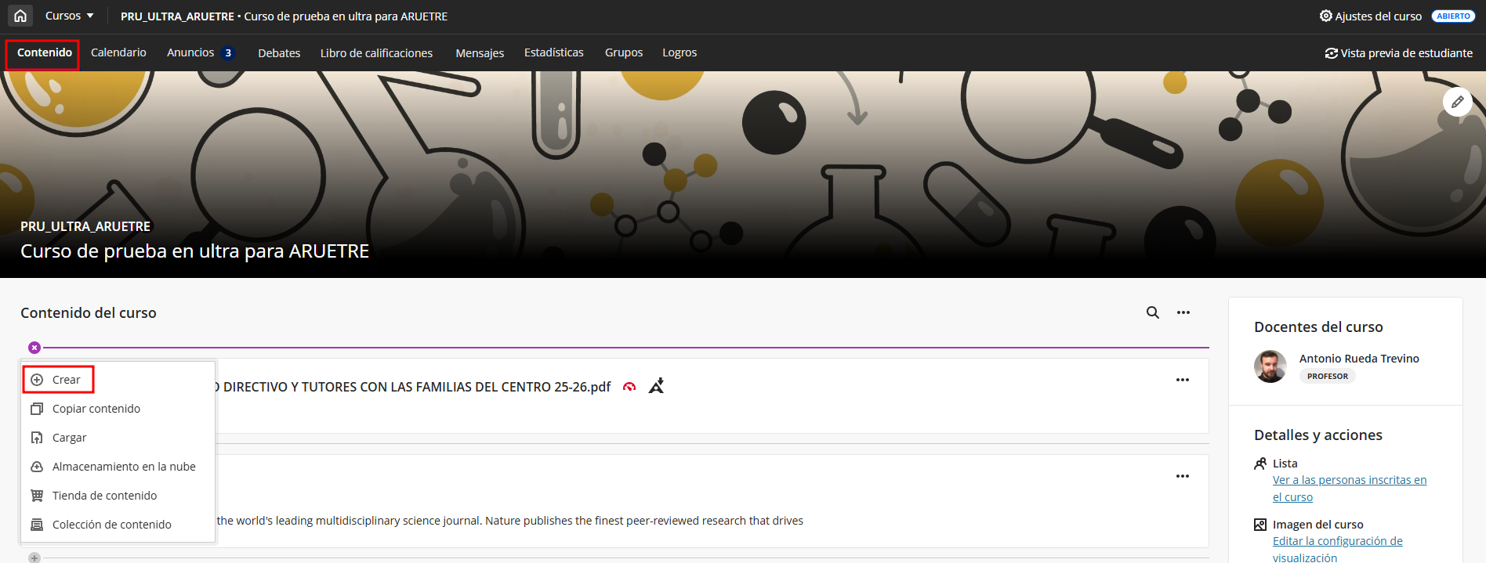Screen dimensions: 1486x563
Task: Open the course content three-dot options menu
Action: click(1183, 312)
